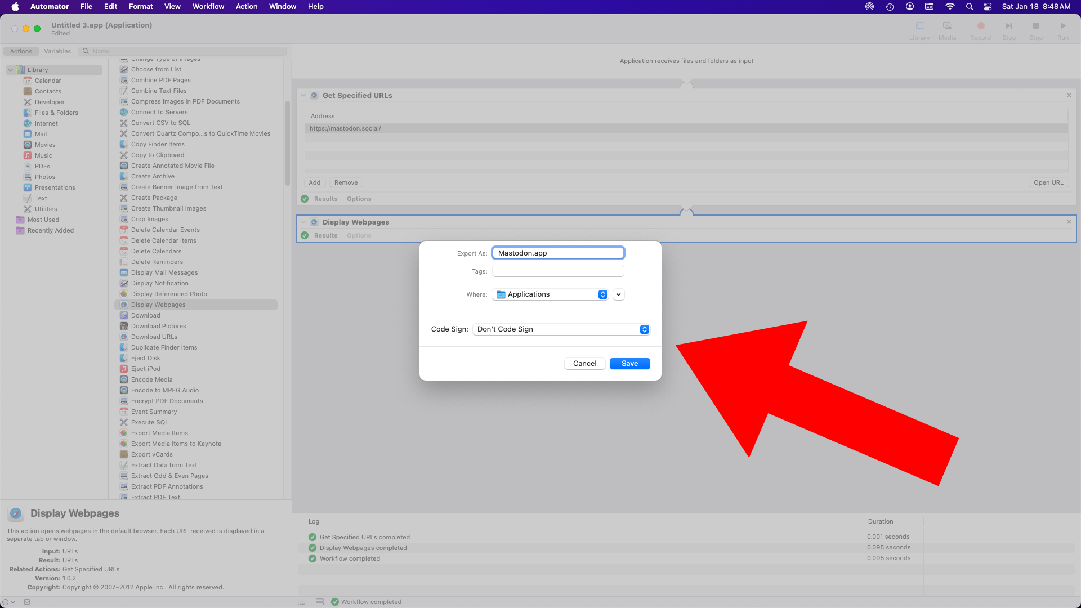Click the Save button in dialog
Viewport: 1081px width, 608px height.
[x=630, y=364]
